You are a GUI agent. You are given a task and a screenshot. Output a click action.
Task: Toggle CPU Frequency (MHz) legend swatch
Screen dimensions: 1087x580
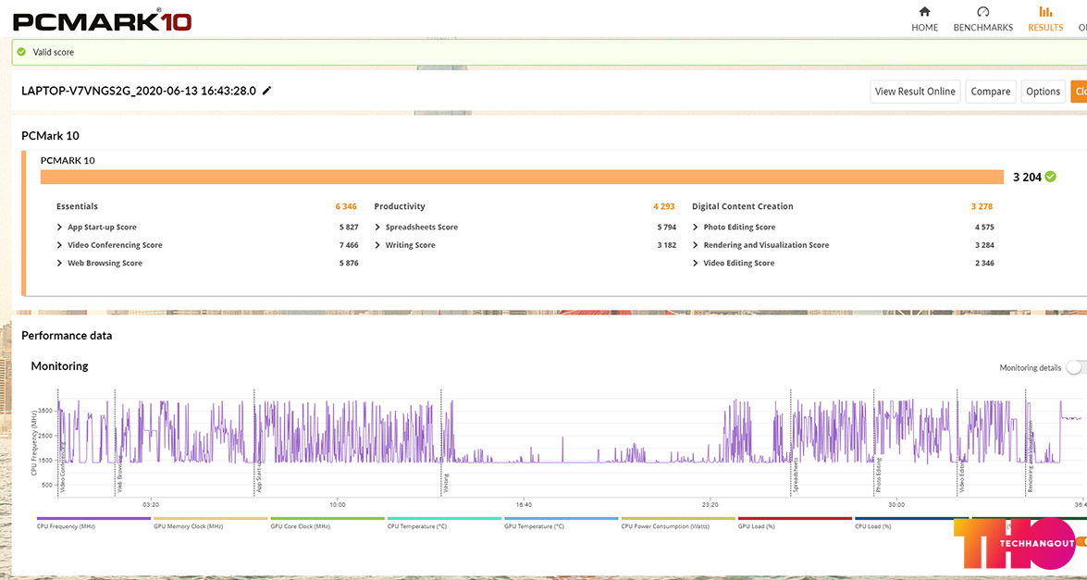click(93, 518)
